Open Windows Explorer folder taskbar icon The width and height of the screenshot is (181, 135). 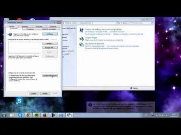12,115
